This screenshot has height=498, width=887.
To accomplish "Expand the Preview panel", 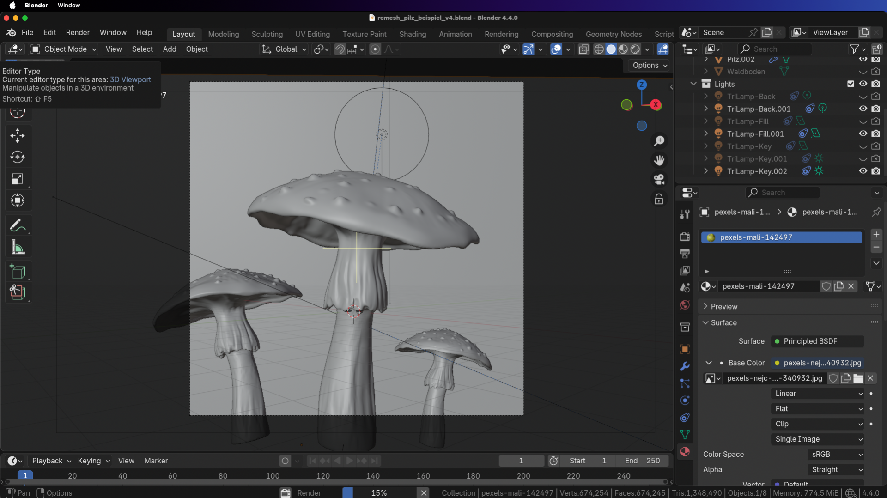I will pyautogui.click(x=724, y=306).
